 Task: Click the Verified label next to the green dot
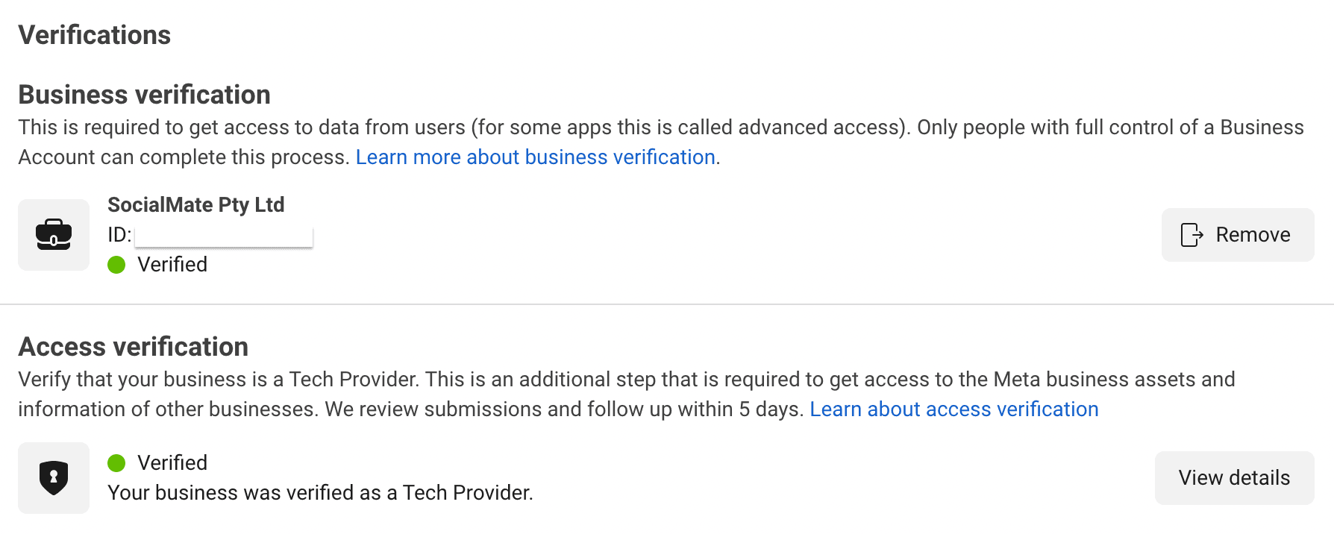(x=172, y=265)
